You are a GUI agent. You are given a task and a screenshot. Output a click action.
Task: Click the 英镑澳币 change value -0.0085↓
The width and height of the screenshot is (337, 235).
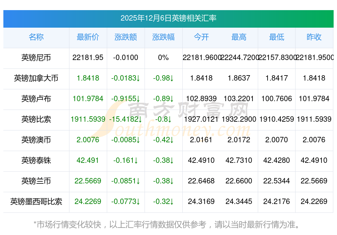pos(126,140)
